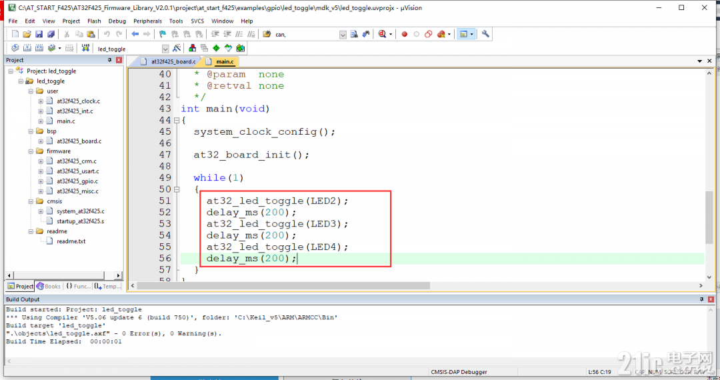Click Kill All Breakpoints icon
Screen dimensions: 720x380
tap(441, 34)
